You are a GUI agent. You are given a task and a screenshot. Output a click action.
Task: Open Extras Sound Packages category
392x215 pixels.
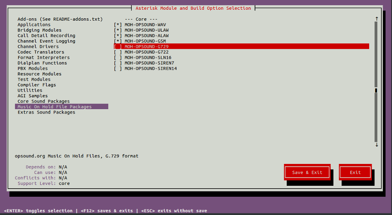46,112
